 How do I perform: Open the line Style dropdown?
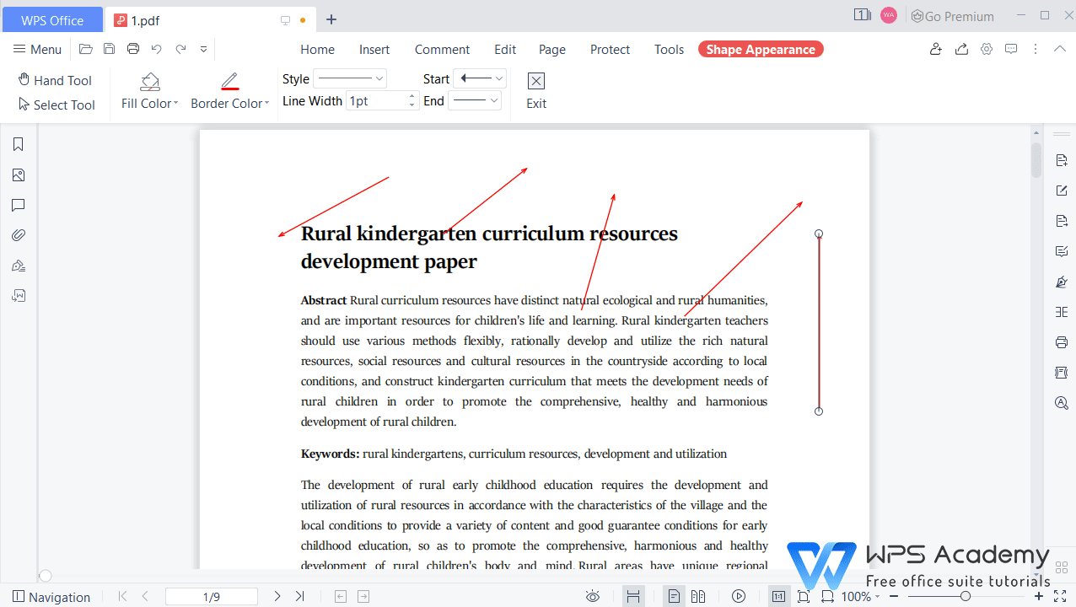(x=350, y=78)
